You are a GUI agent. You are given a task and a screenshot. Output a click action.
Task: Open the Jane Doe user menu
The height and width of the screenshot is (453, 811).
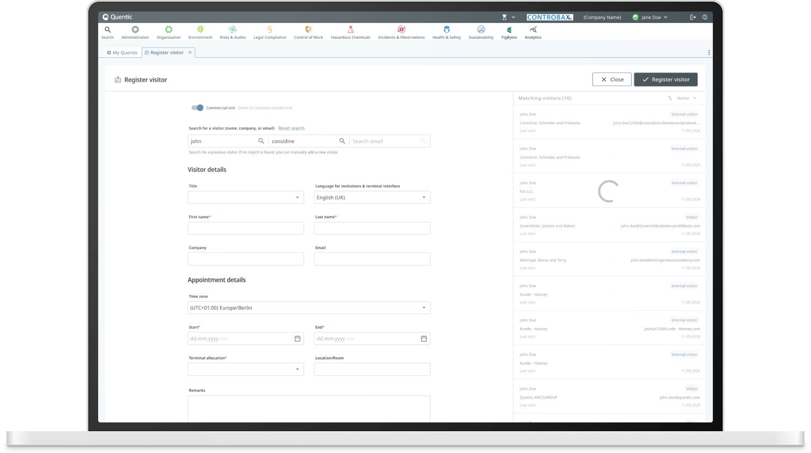(650, 17)
